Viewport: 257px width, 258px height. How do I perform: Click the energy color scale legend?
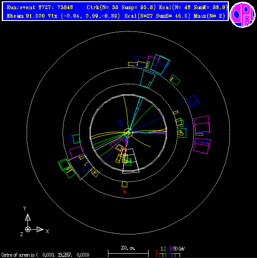pyautogui.click(x=170, y=252)
